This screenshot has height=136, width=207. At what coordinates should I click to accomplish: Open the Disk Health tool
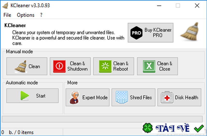coord(179,97)
